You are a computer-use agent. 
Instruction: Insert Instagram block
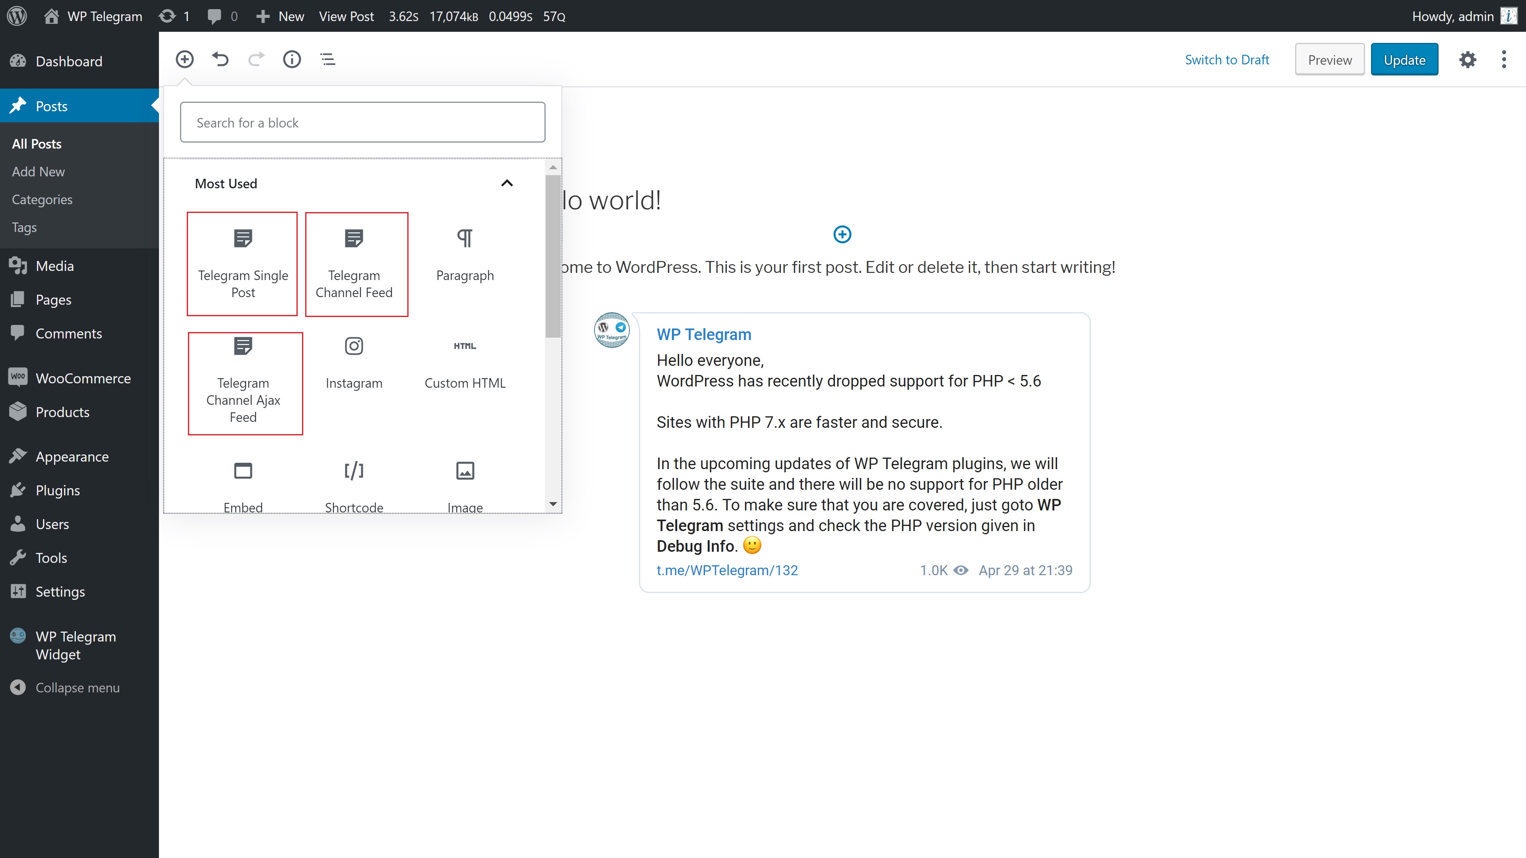coord(354,363)
